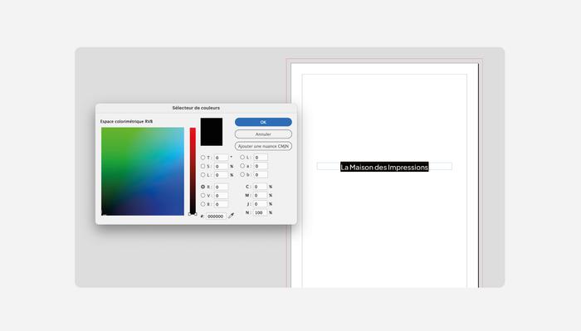Click Ajouter une nuance CMJN button
Image resolution: width=581 pixels, height=331 pixels.
(263, 146)
